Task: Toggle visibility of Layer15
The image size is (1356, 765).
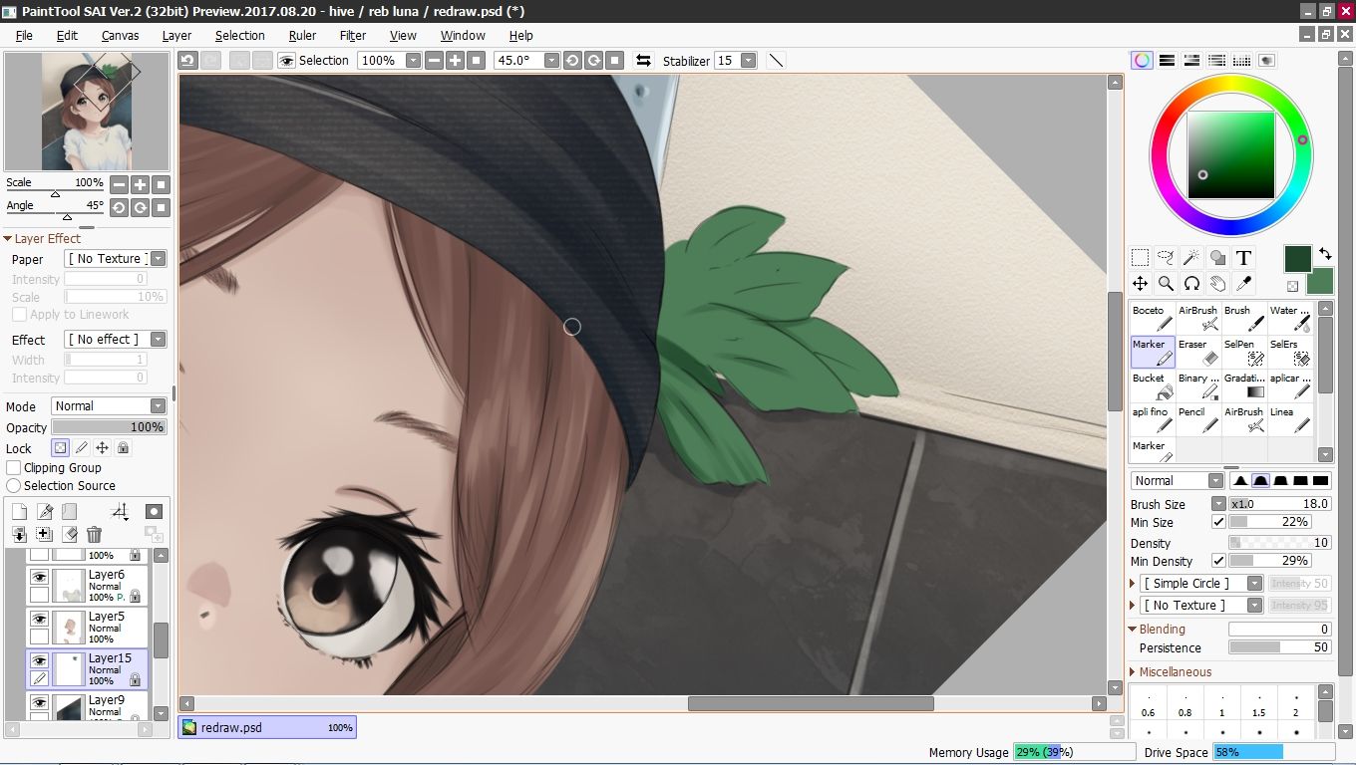Action: coord(39,660)
